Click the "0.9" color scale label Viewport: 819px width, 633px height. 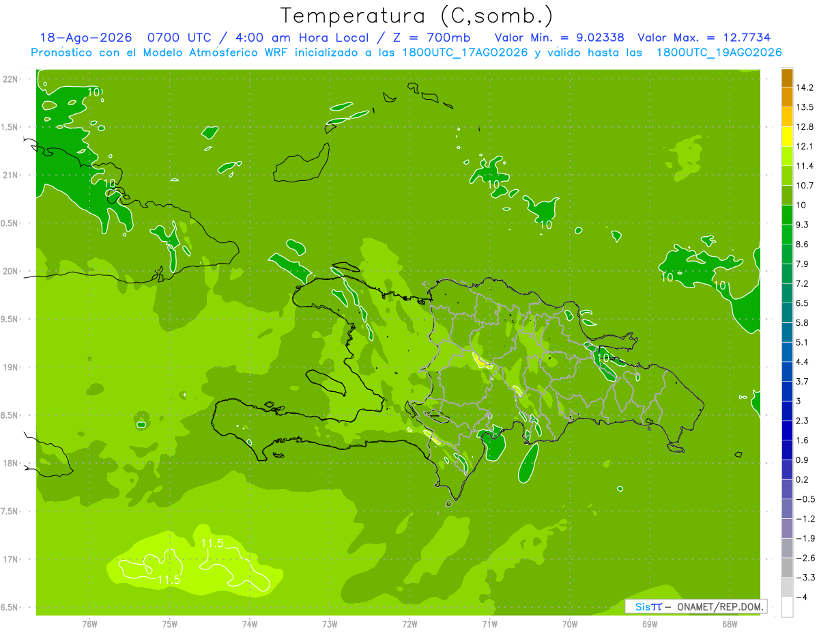point(803,460)
